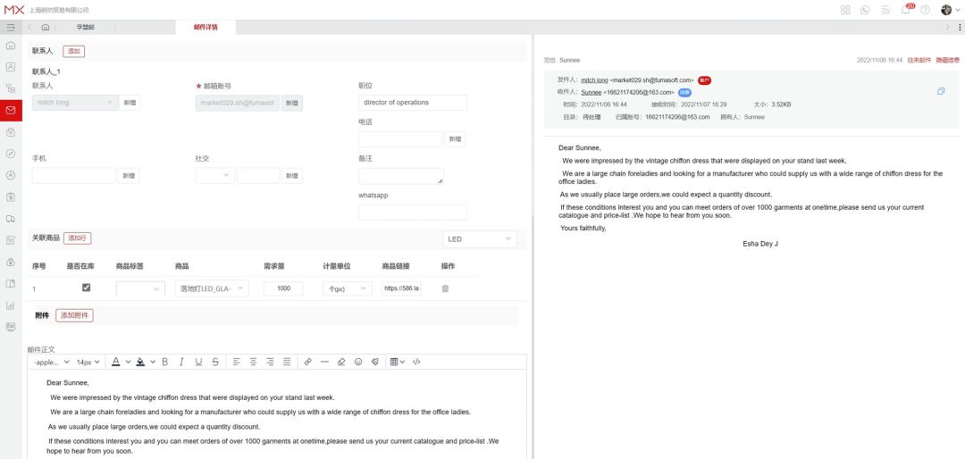Screen dimensions: 965x459
Task: Toggle bold formatting in the editor
Action: [164, 362]
